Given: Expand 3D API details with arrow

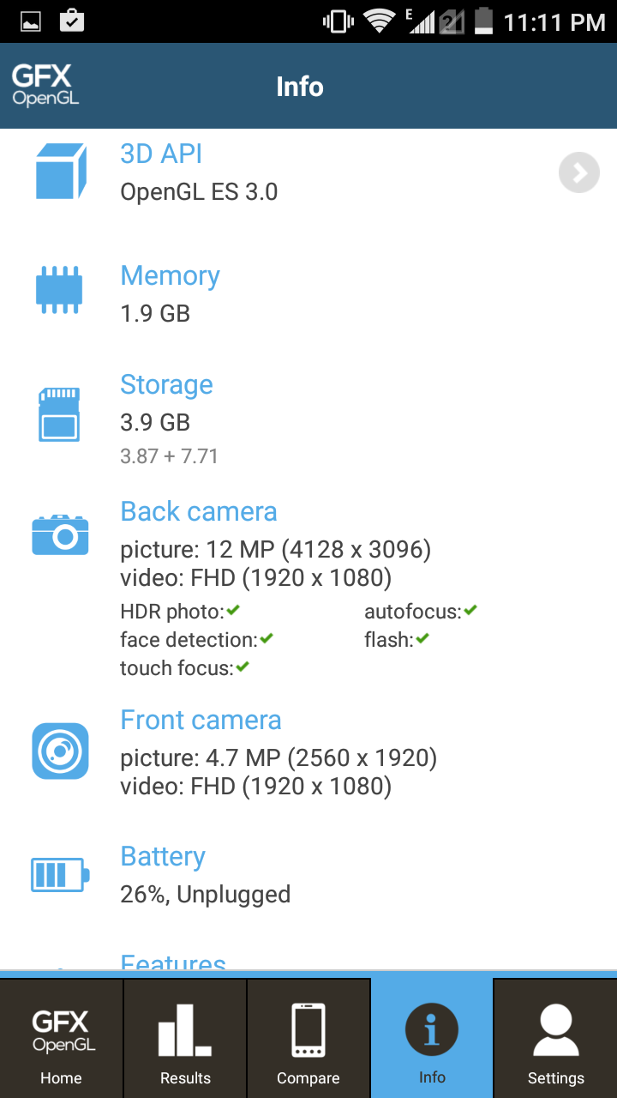Looking at the screenshot, I should (579, 173).
